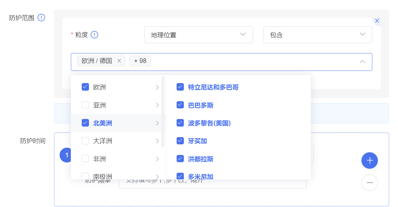Click info icon next to 防护范围
The image size is (398, 207).
[41, 18]
